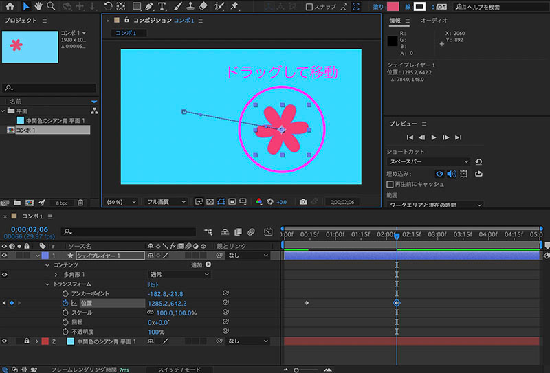The height and width of the screenshot is (373, 550).
Task: Switch to the Audio tab
Action: tap(434, 21)
